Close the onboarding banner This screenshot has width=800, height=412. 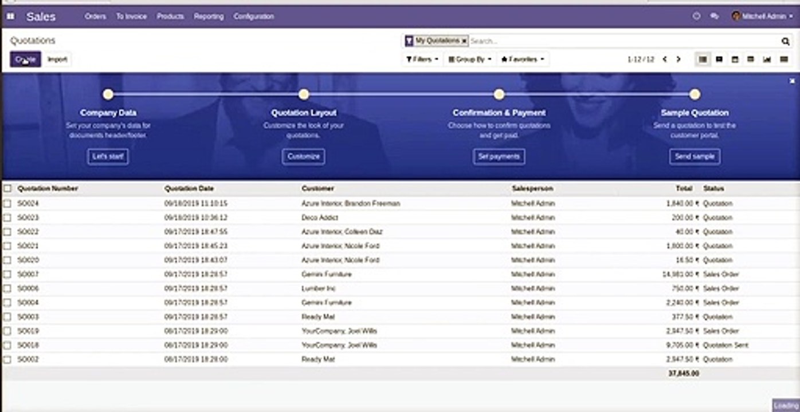[793, 81]
